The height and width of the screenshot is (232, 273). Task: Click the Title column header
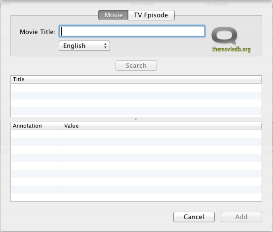(x=136, y=79)
